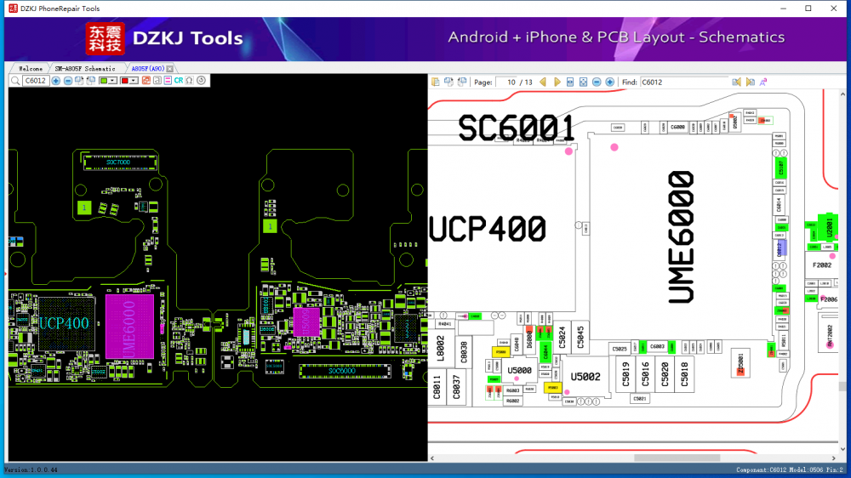Click the C6012 search box in PCB toolbar
This screenshot has height=478, width=851.
[x=36, y=81]
